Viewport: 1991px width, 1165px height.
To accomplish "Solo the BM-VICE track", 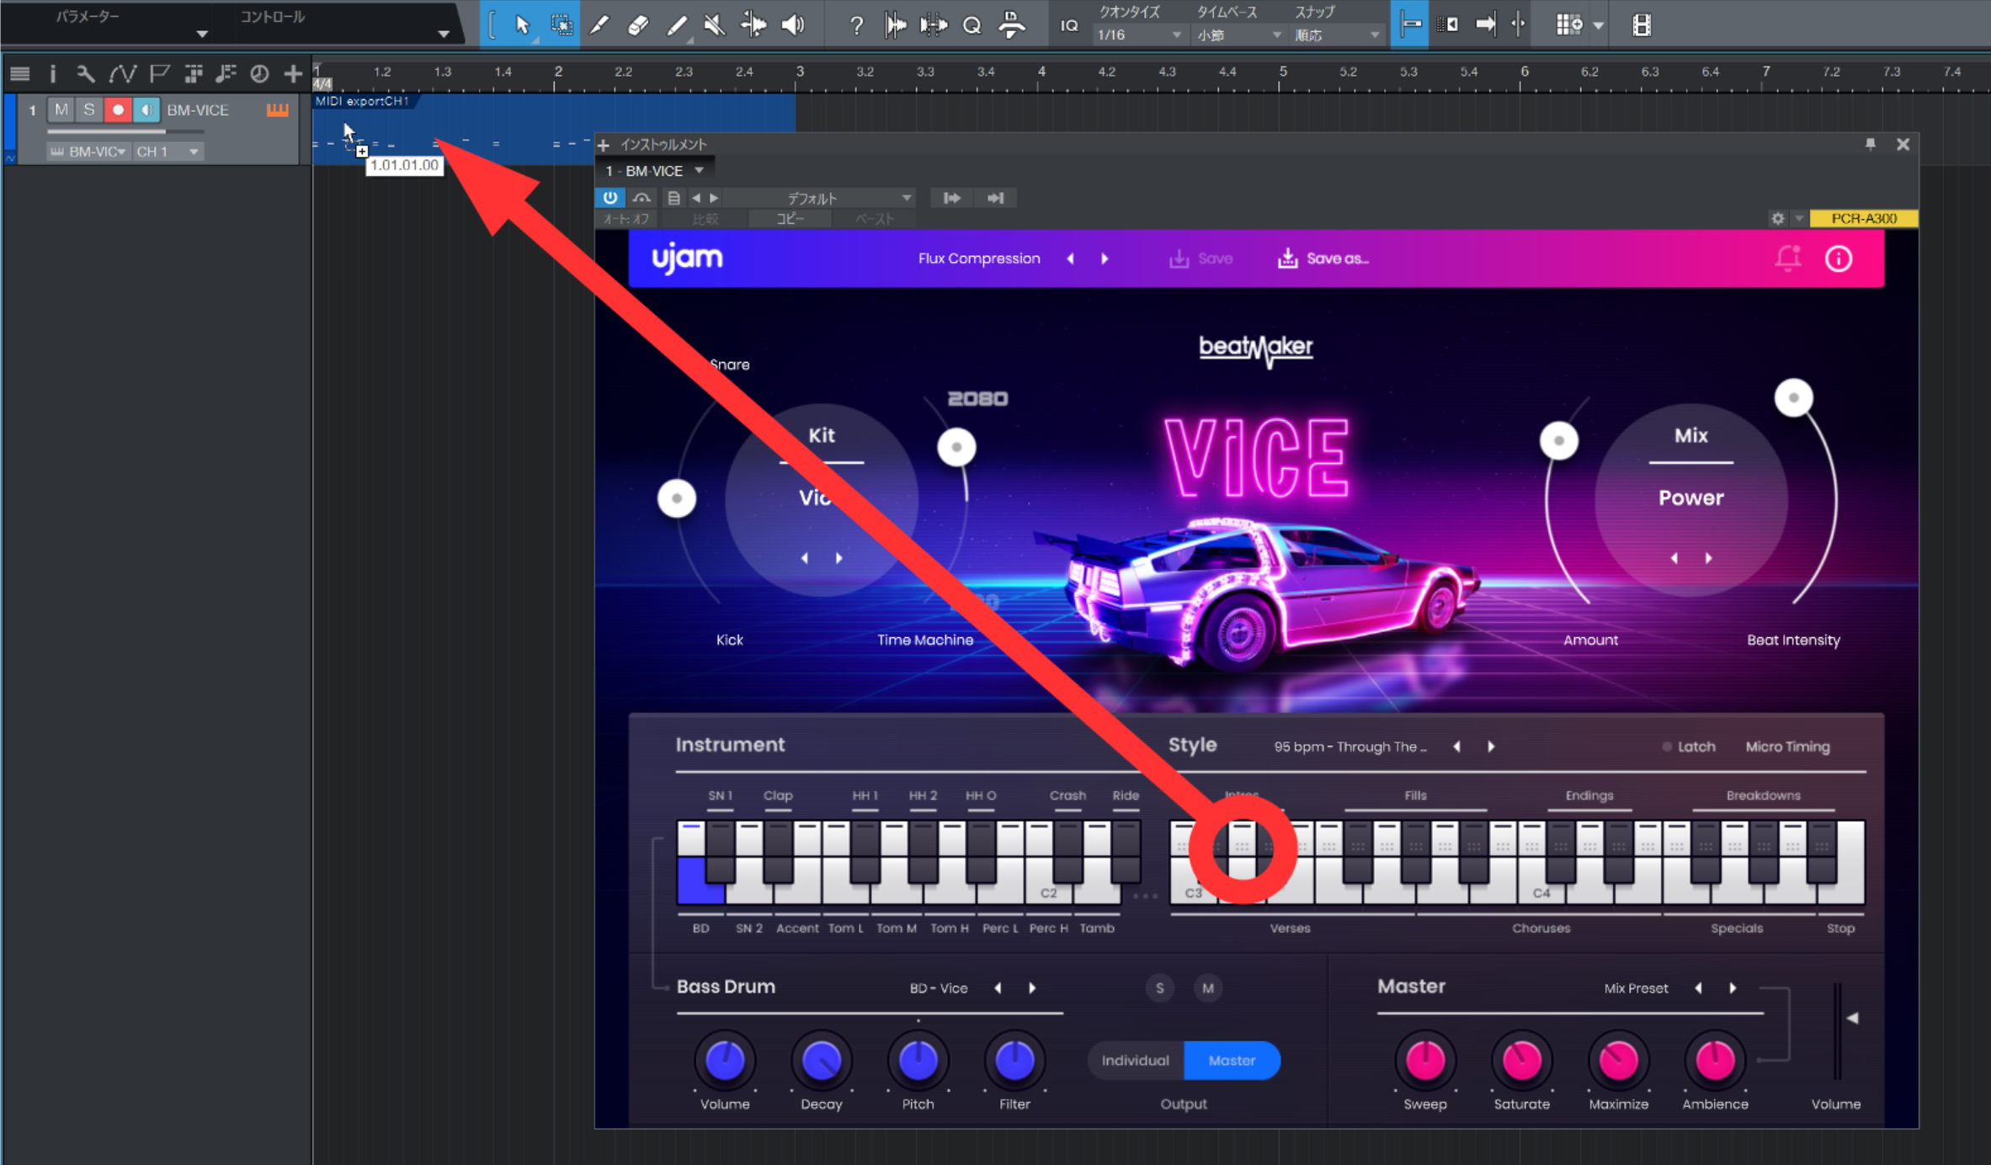I will coord(88,110).
